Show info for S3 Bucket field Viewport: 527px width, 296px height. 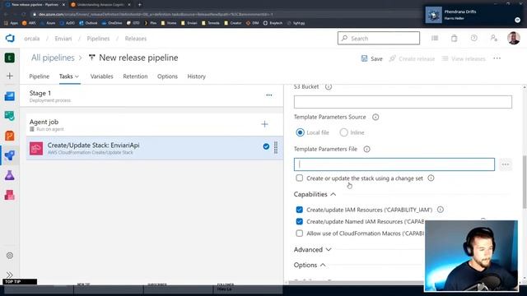[329, 87]
